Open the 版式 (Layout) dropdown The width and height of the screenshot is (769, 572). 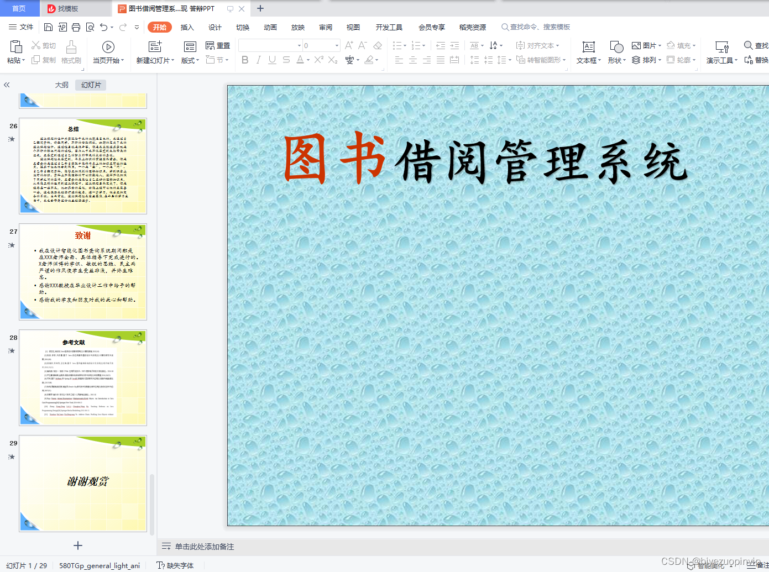(189, 60)
